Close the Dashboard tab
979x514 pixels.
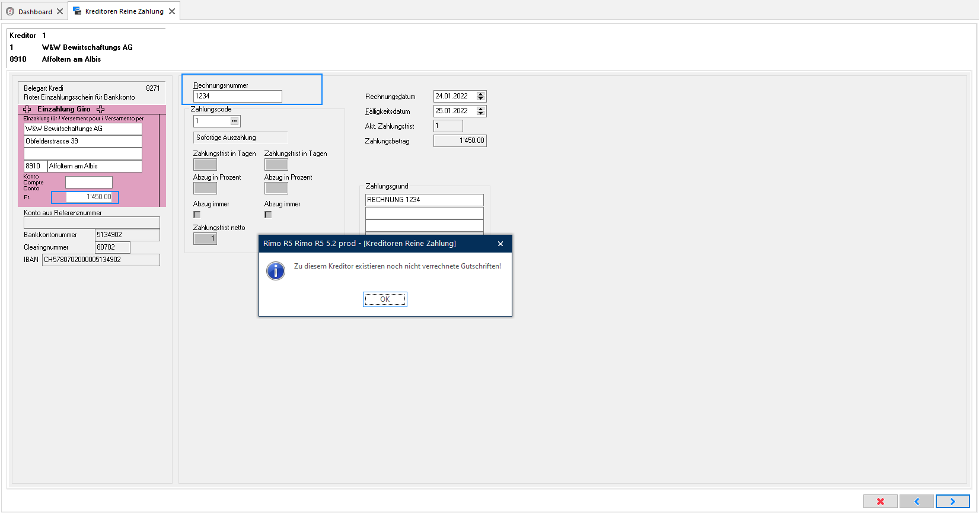[x=60, y=11]
